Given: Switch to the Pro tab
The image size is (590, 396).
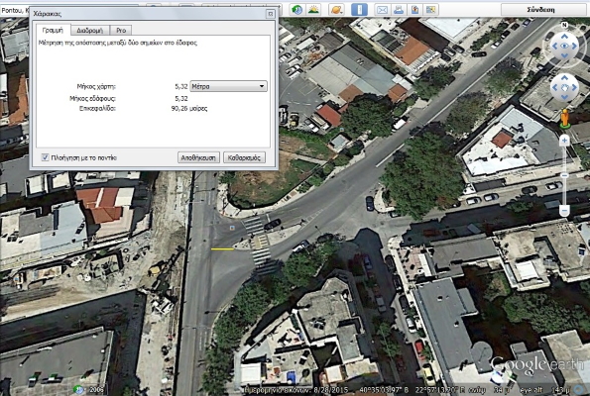Looking at the screenshot, I should [121, 31].
